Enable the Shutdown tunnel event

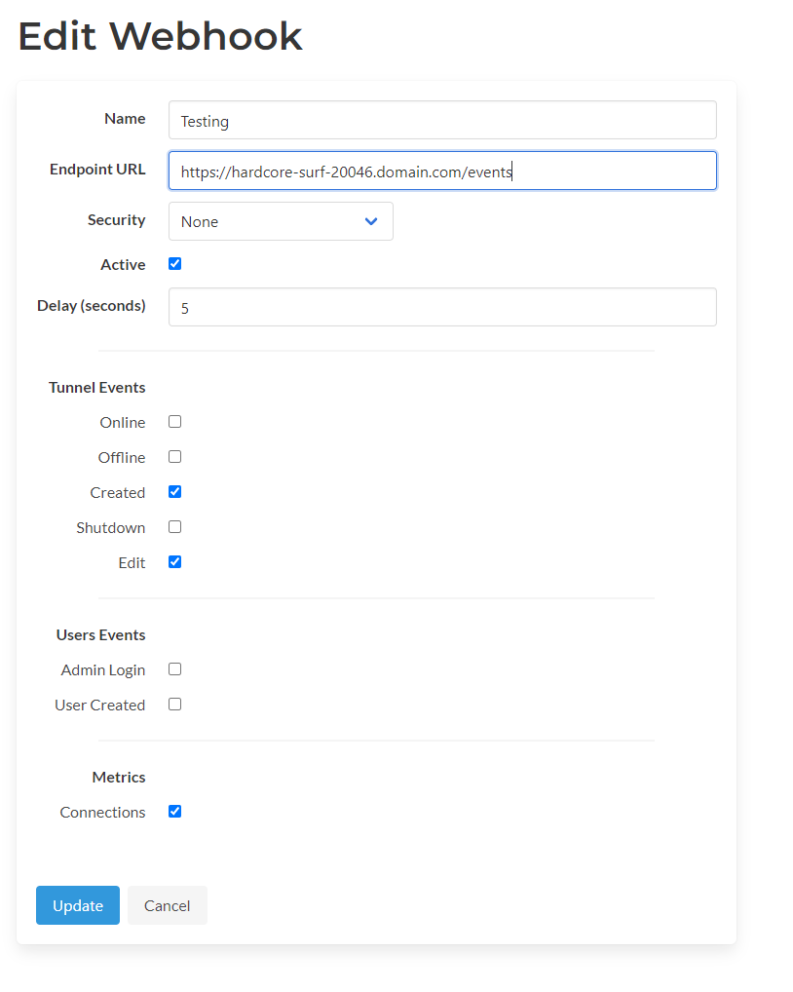[174, 526]
